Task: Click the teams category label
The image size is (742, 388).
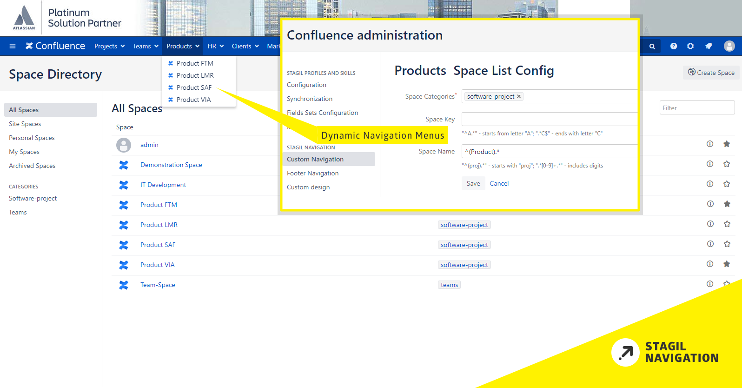Action: click(449, 285)
